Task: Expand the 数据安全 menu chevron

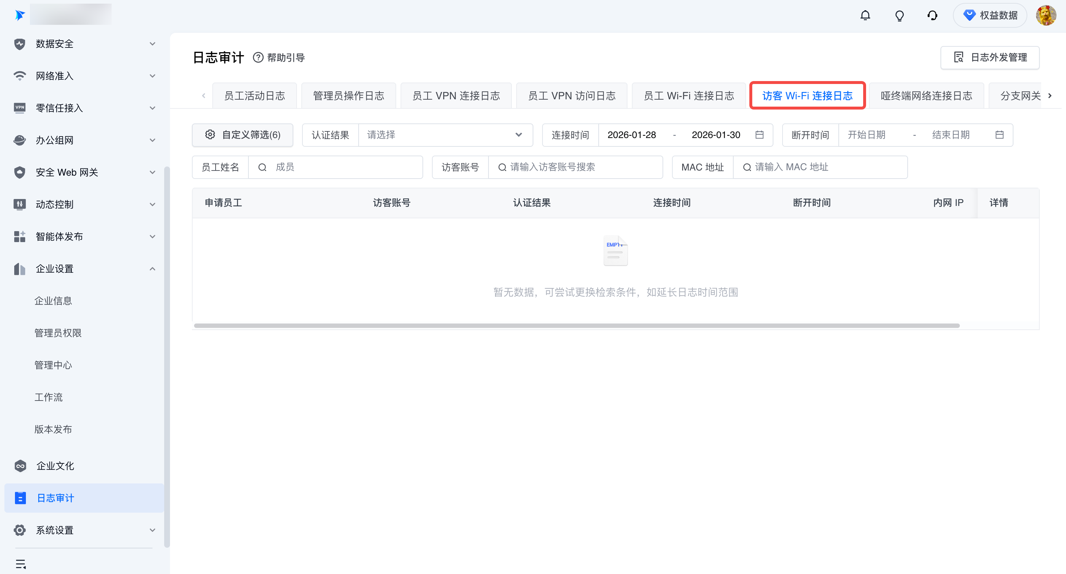Action: tap(152, 43)
